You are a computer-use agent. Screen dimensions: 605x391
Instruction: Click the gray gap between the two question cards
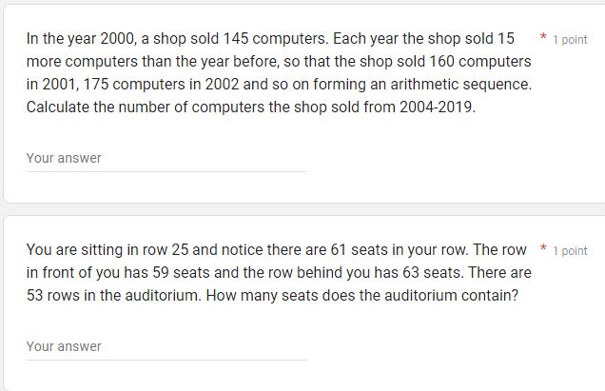302,208
